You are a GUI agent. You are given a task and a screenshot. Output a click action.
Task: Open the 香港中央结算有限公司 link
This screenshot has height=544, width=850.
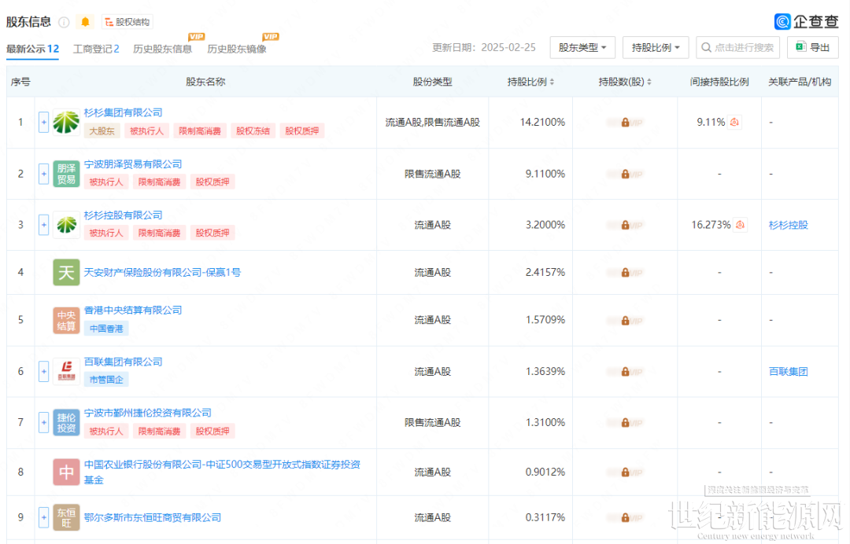pos(133,311)
